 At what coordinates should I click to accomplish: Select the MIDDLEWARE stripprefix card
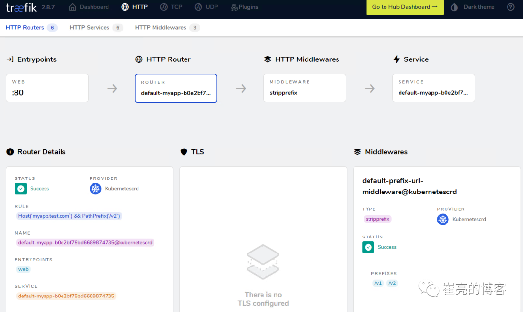(x=305, y=88)
